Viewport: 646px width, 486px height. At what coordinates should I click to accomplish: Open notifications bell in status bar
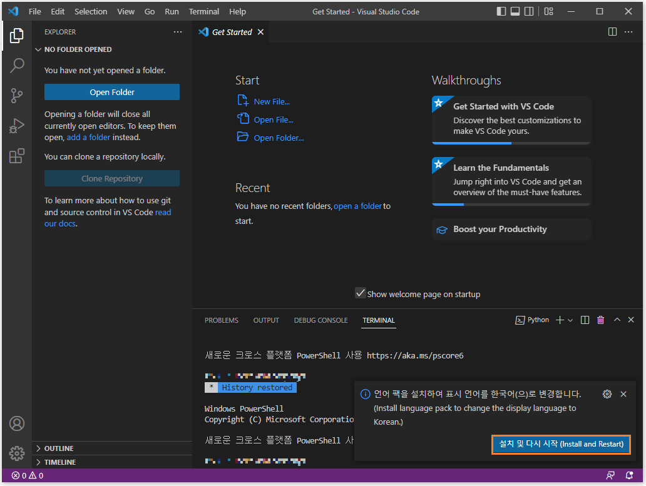(x=629, y=476)
